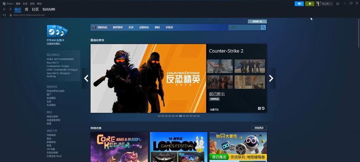
Task: Open STEAM 礼物卡 gift card link
Action: coord(55,40)
